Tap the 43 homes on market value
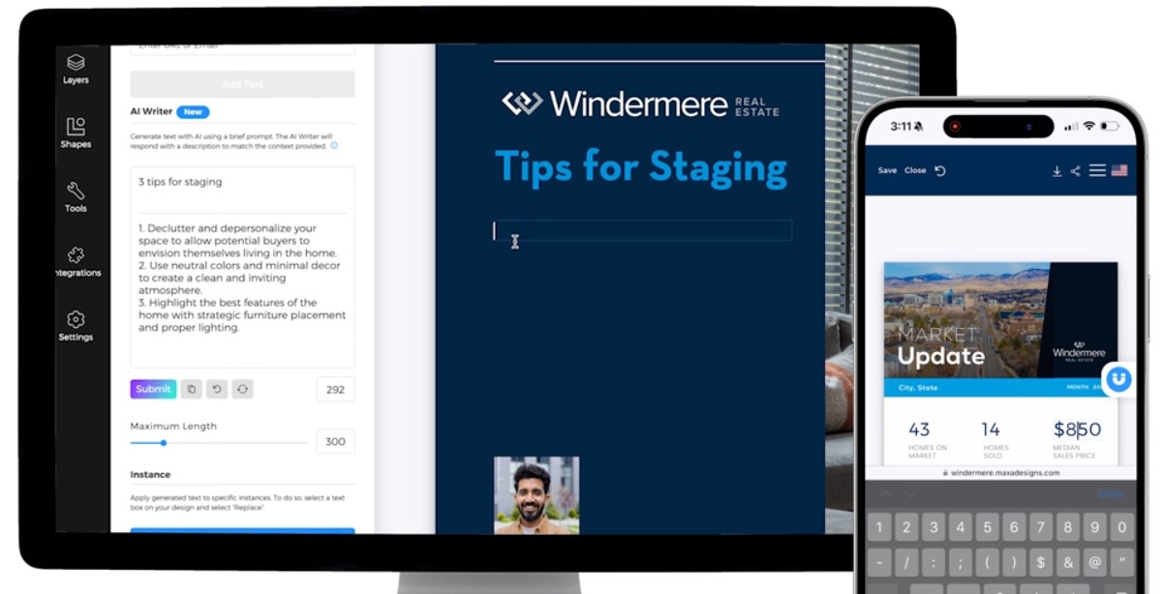The image size is (1164, 594). coord(919,430)
